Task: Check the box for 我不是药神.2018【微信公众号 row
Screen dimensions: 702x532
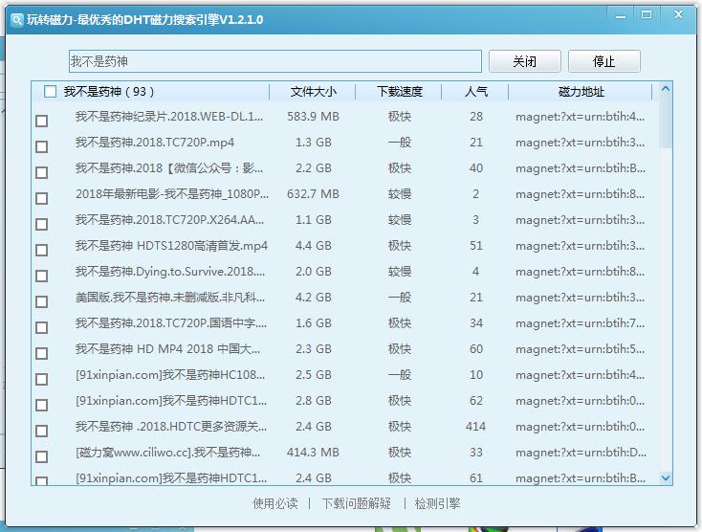Action: [42, 172]
